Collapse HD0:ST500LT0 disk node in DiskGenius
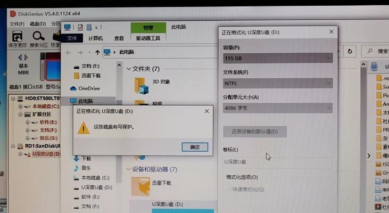The image size is (389, 213). tap(13, 99)
